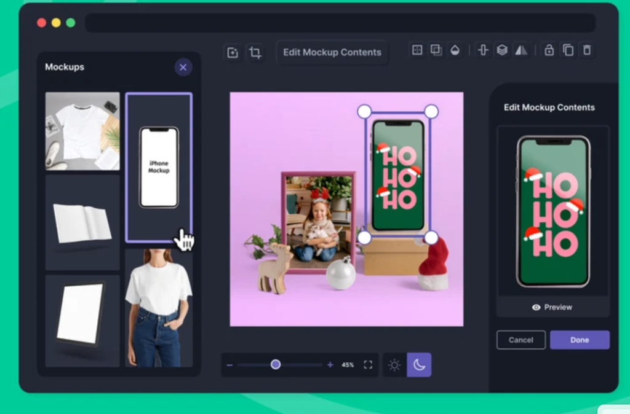
Task: Select the woman in white t-shirt mockup
Action: click(x=159, y=308)
